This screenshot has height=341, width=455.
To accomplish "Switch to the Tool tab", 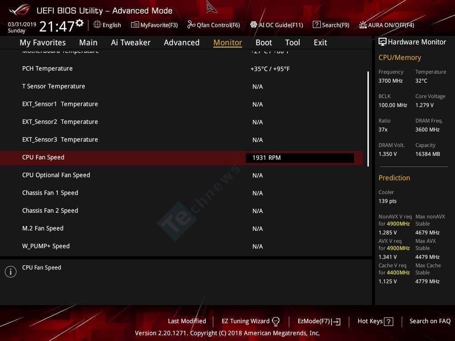I will click(x=292, y=43).
